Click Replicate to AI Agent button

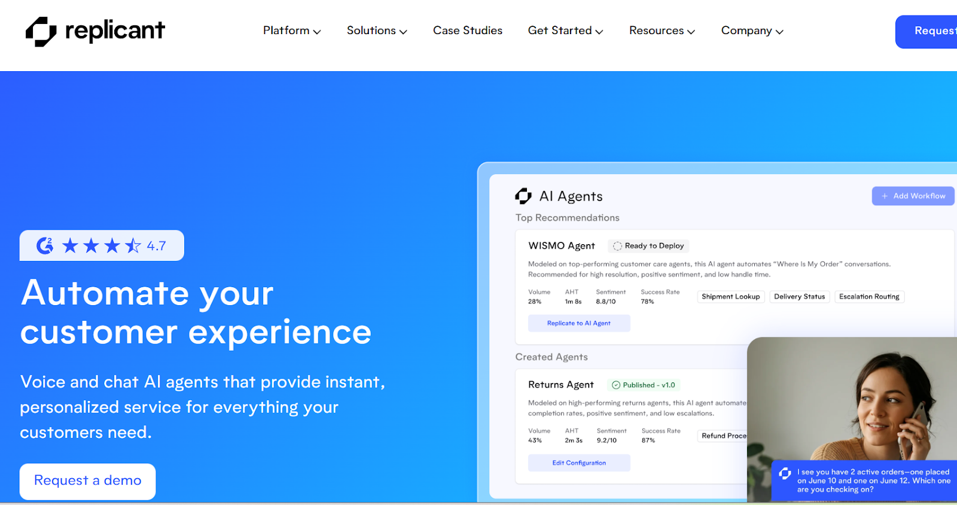tap(579, 323)
